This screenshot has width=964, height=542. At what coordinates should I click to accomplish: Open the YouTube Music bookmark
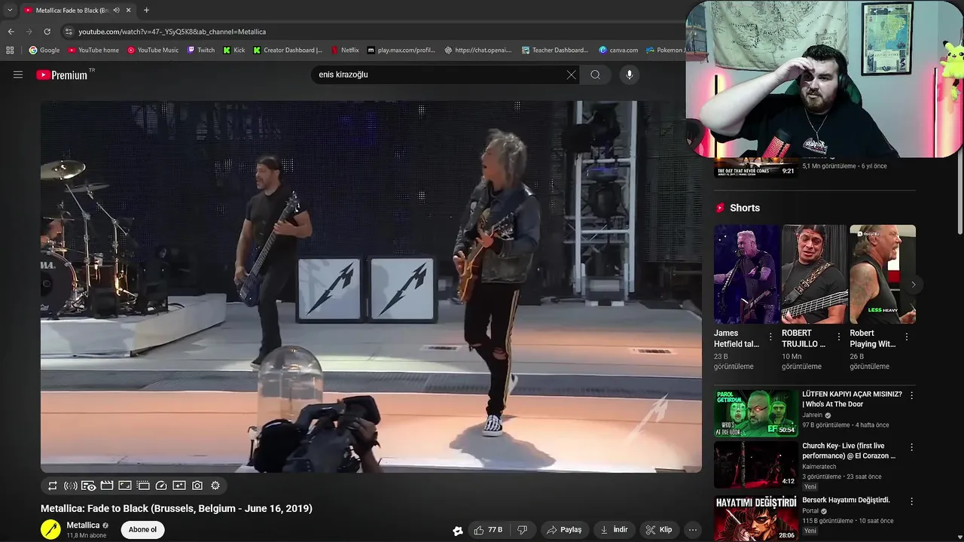(153, 50)
